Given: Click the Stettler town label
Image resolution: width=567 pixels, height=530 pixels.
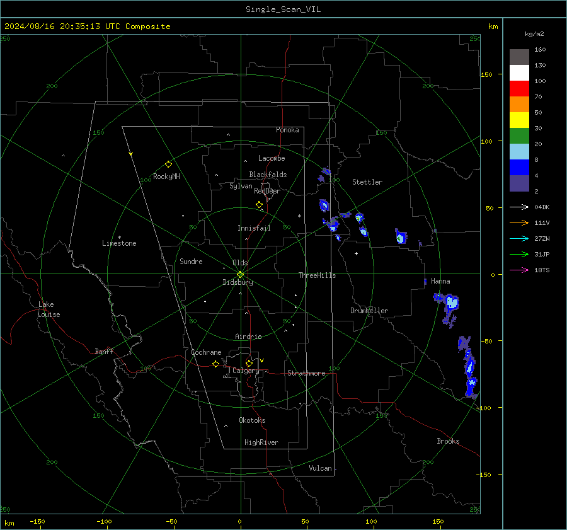Looking at the screenshot, I should 367,182.
